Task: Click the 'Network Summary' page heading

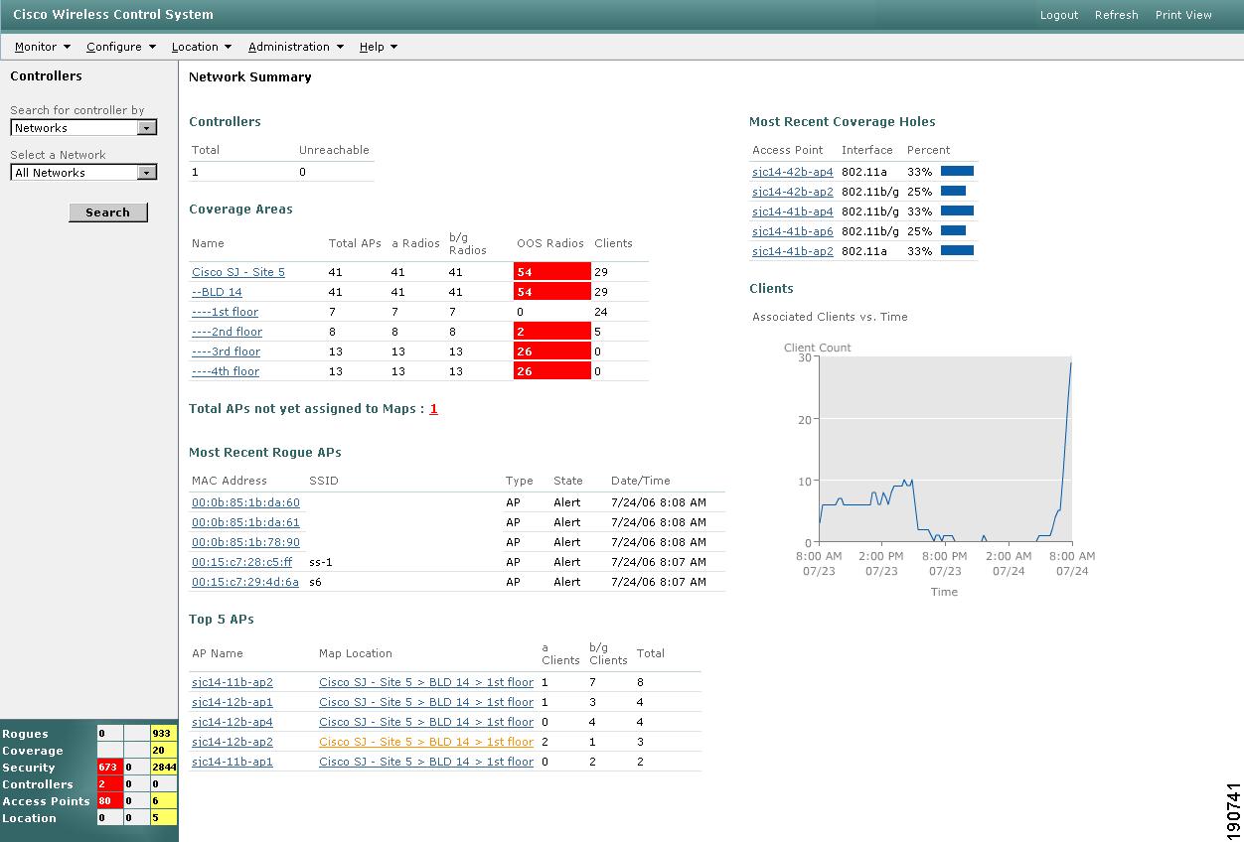Action: [250, 76]
